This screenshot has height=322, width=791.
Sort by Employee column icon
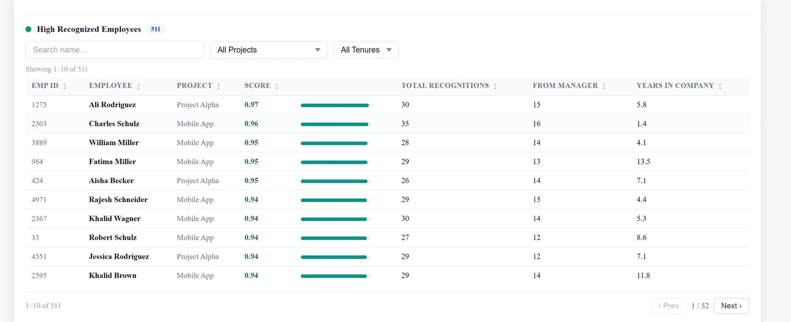click(x=138, y=86)
